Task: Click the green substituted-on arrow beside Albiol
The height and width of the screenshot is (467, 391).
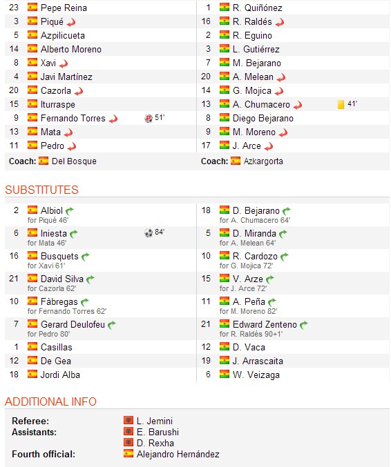Action: tap(70, 211)
